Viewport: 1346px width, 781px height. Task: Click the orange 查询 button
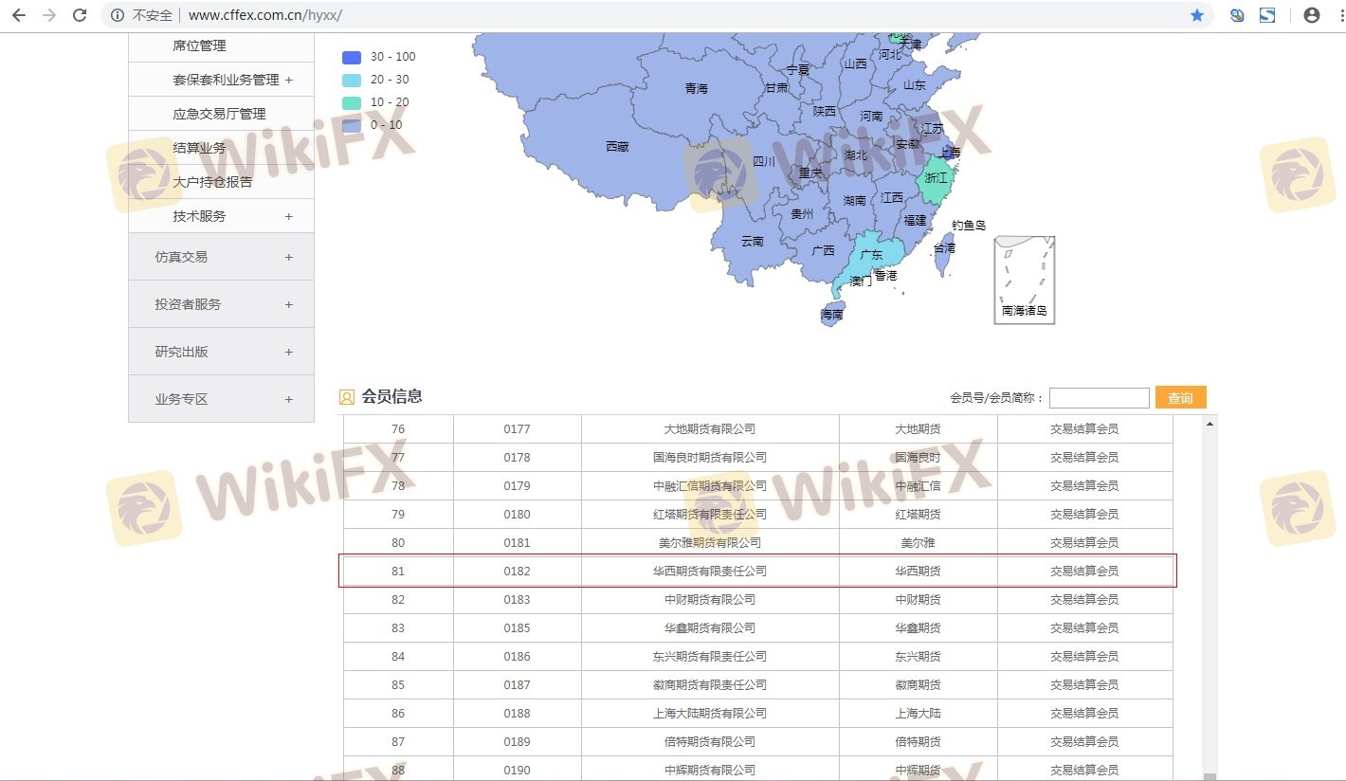tap(1180, 398)
